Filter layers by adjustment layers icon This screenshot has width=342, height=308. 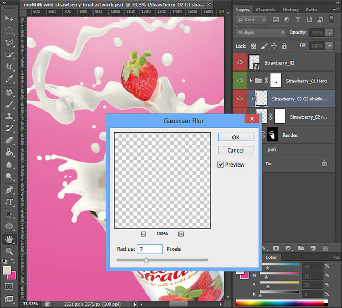click(x=287, y=20)
